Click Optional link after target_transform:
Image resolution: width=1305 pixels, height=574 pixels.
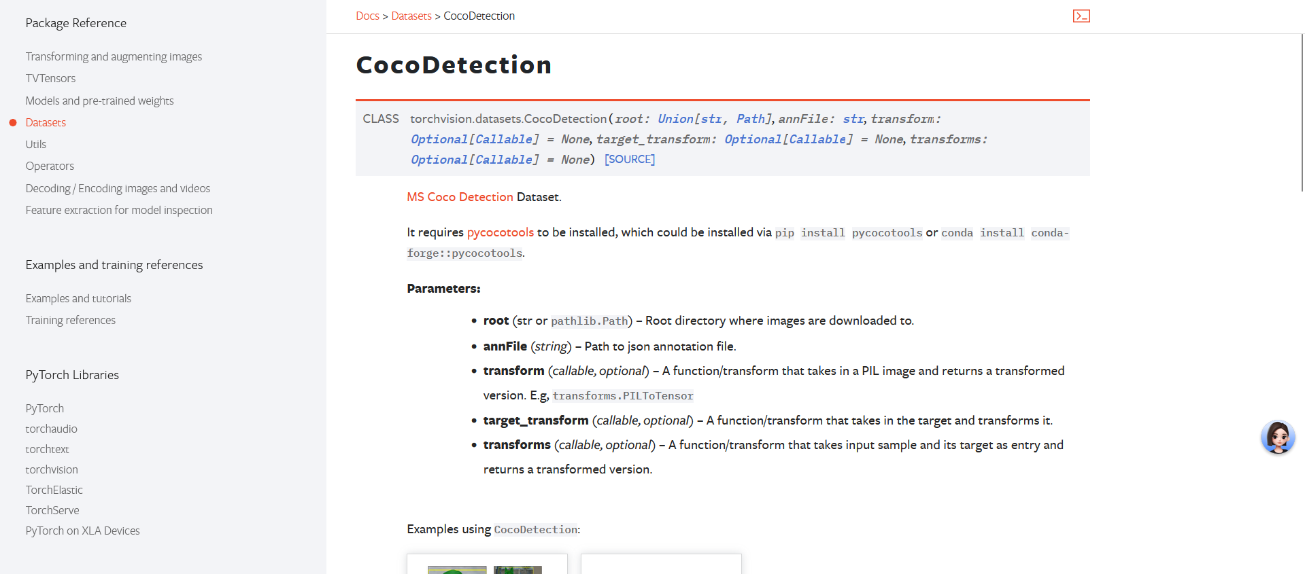click(x=753, y=139)
